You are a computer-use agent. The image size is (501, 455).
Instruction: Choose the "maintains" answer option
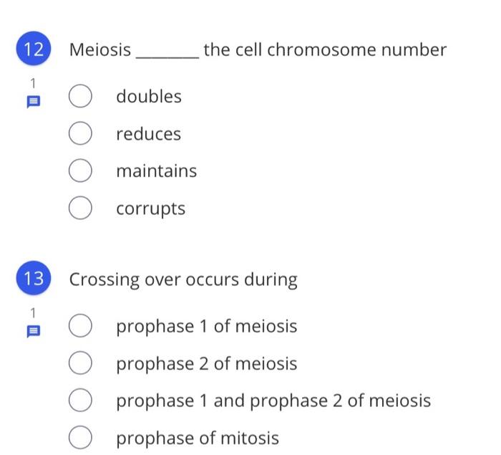pyautogui.click(x=80, y=171)
